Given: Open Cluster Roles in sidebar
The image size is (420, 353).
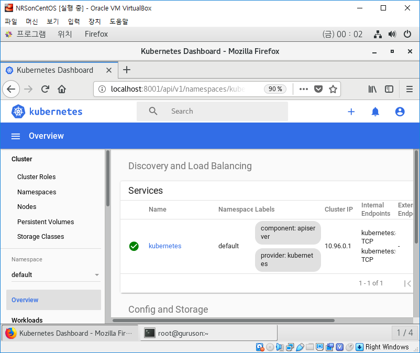Looking at the screenshot, I should click(x=37, y=177).
